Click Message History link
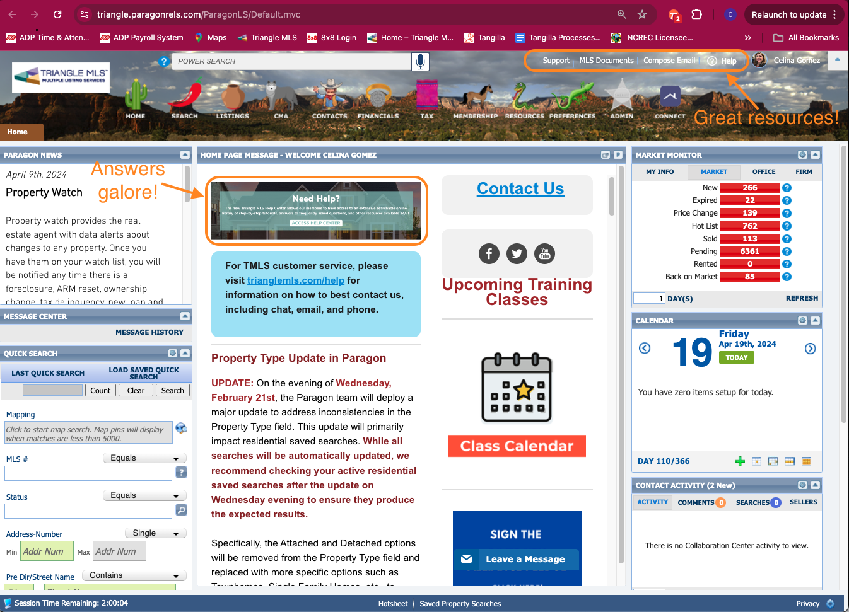The image size is (849, 612). pyautogui.click(x=149, y=332)
